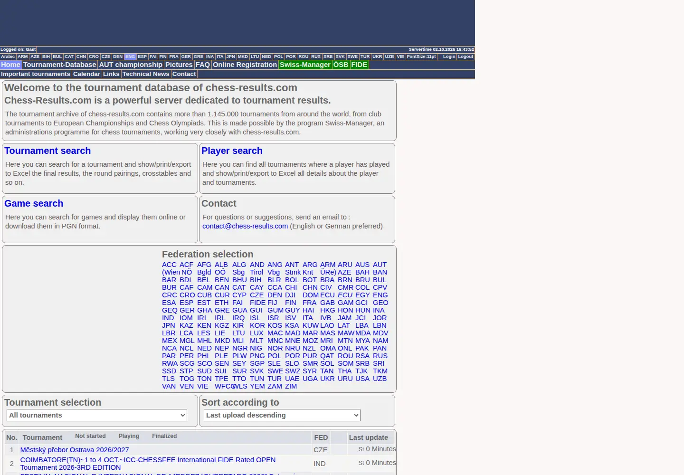Open Městský přebor Ostrava 2026/2027 tournament
The height and width of the screenshot is (475, 684).
point(75,450)
